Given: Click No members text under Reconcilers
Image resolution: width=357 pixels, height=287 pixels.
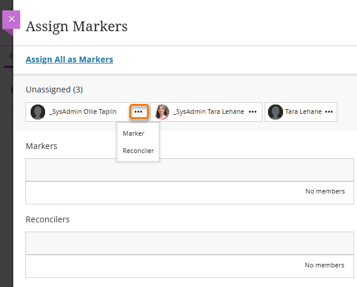Looking at the screenshot, I should [325, 265].
